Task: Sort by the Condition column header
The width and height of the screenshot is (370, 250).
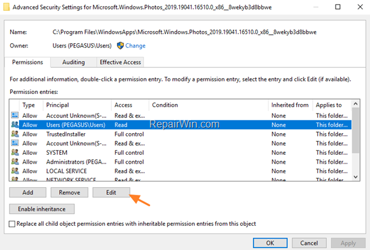Action: click(x=165, y=105)
